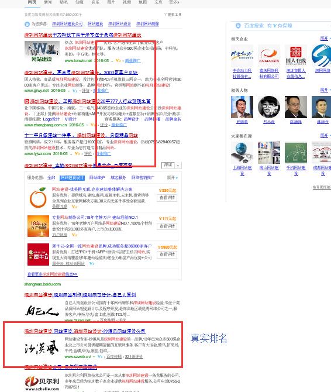
Task: Switch to the 音乐 tab
Action: (95, 2)
